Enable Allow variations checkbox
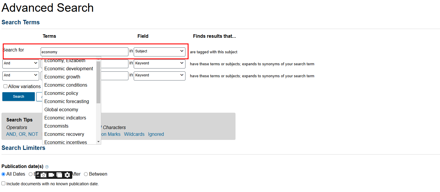This screenshot has width=440, height=192. pyautogui.click(x=5, y=86)
